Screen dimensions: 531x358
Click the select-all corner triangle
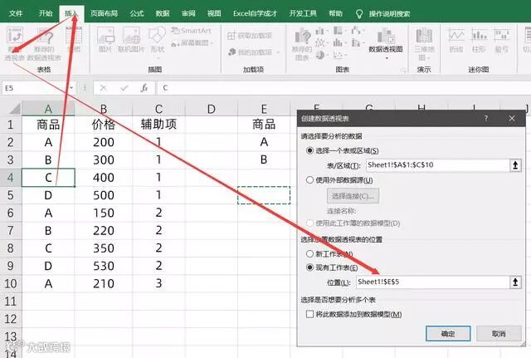coord(15,109)
